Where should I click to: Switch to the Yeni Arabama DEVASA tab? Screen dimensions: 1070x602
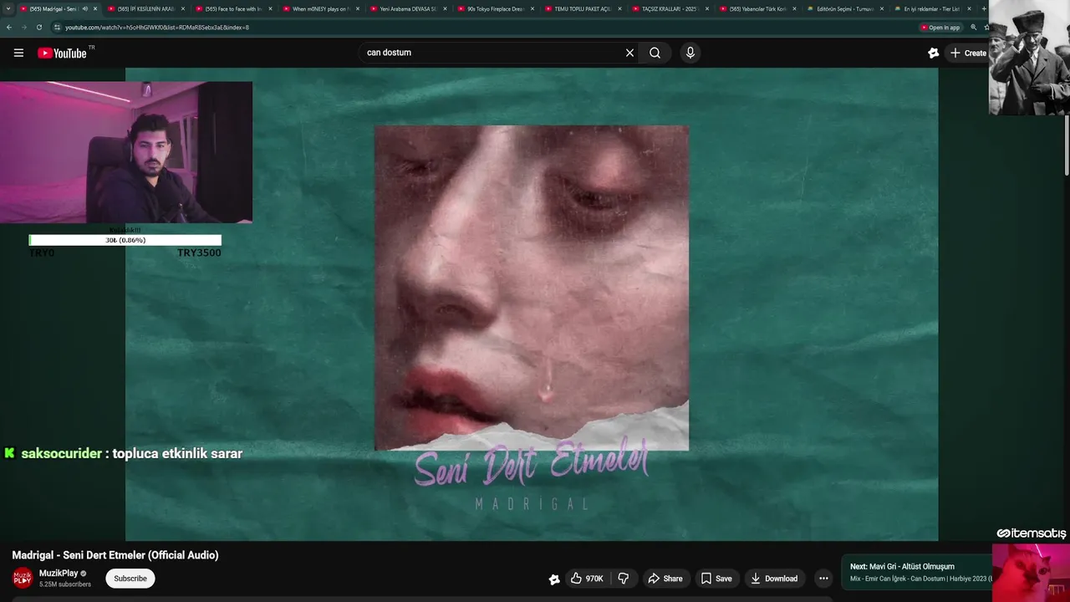tap(408, 8)
